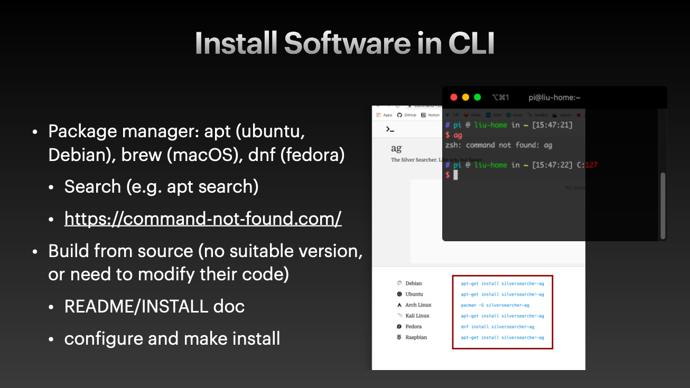Open the https://command-not-found.com/ link on the slide
Image resolution: width=690 pixels, height=388 pixels.
203,219
